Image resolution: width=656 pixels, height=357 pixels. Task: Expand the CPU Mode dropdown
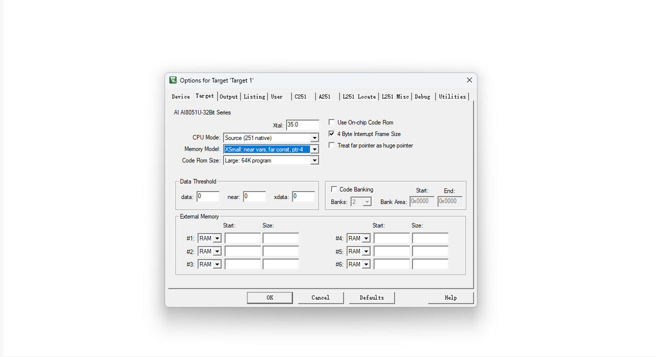[314, 138]
